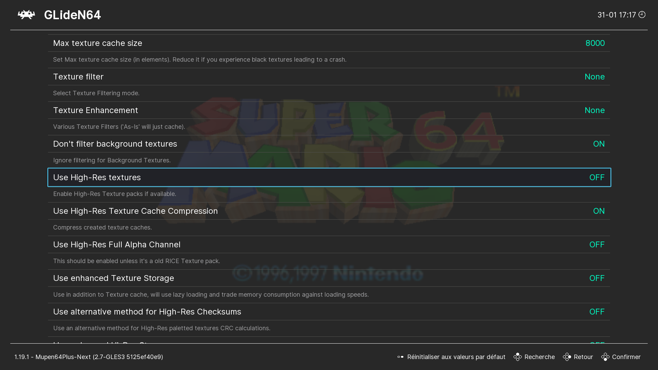Select Don't filter background textures entry
This screenshot has width=658, height=370.
329,144
